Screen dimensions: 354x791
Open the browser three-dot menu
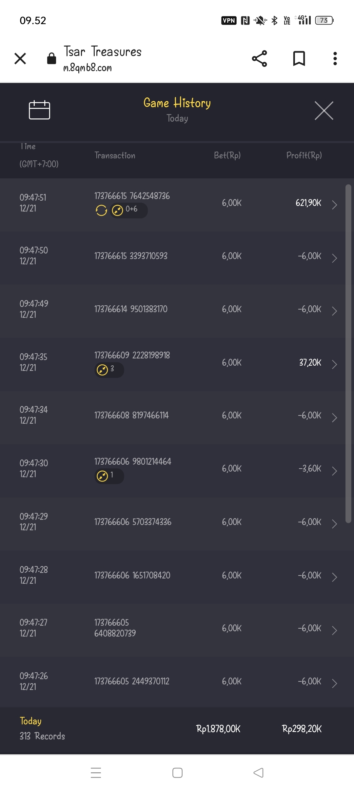click(x=335, y=59)
